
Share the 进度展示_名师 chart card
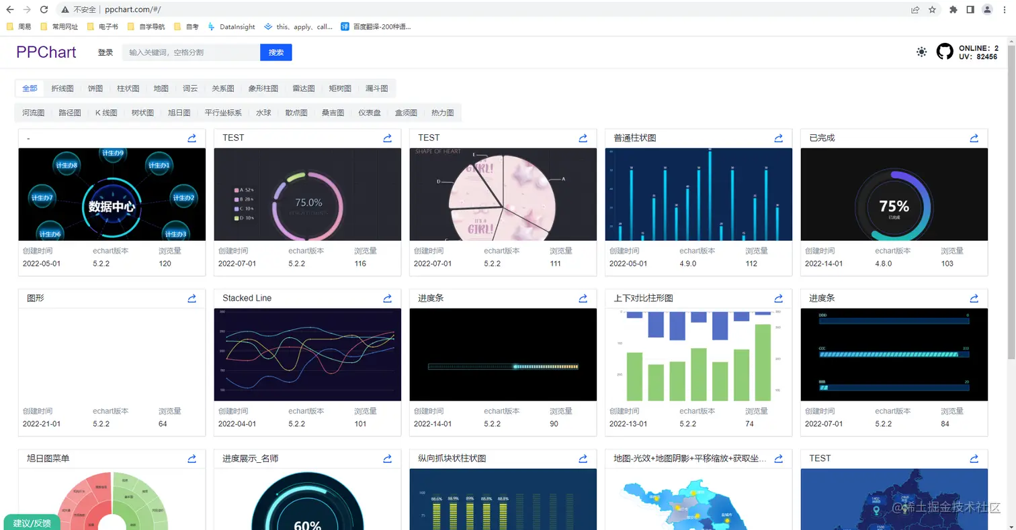(387, 459)
